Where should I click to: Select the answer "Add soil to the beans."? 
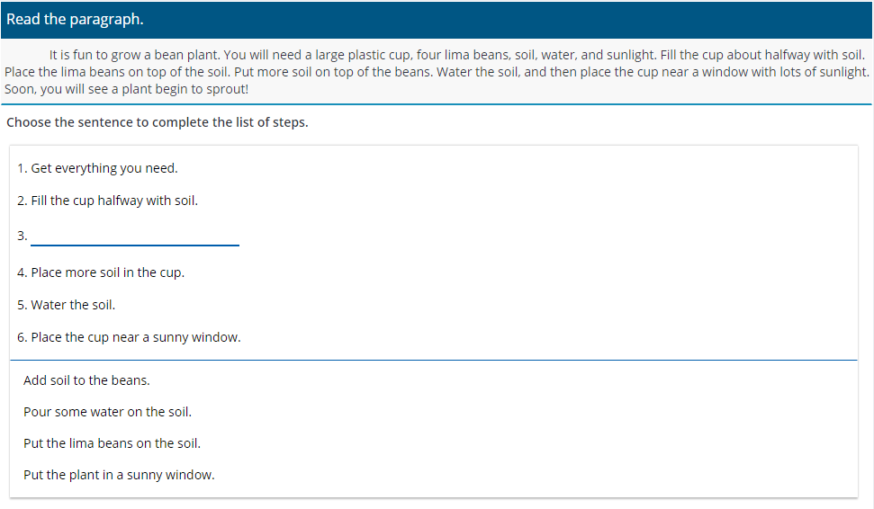click(x=86, y=380)
